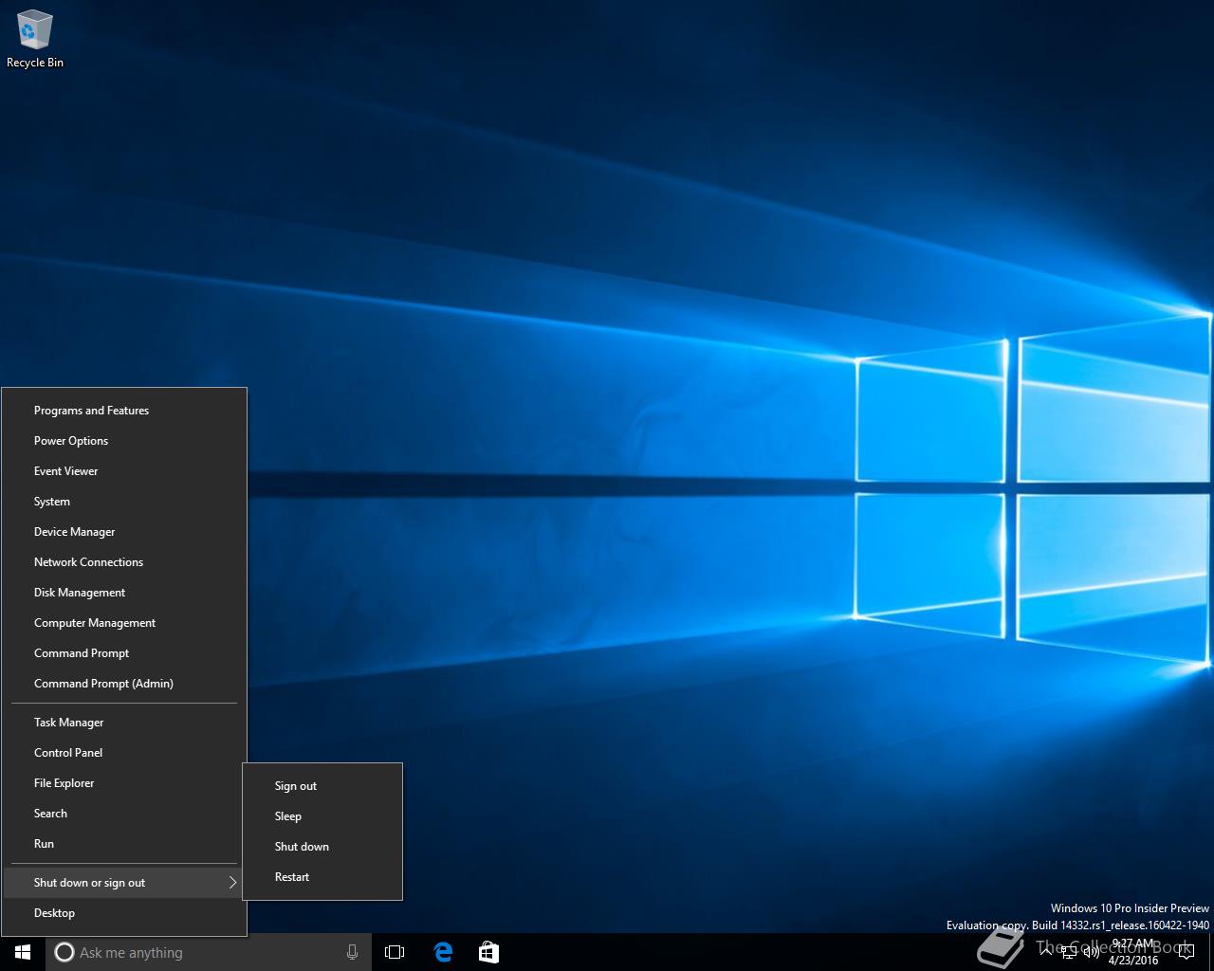The width and height of the screenshot is (1214, 971).
Task: Choose Run from the menu
Action: [x=124, y=844]
